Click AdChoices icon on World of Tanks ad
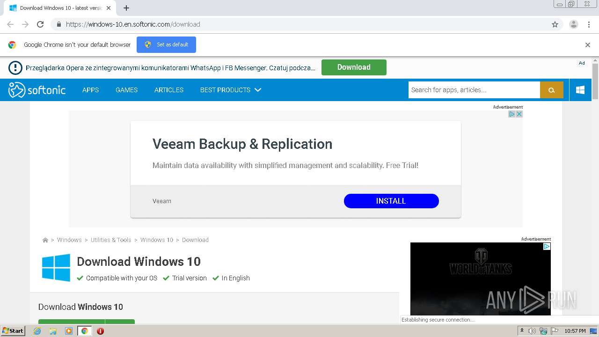599x337 pixels. pyautogui.click(x=547, y=246)
